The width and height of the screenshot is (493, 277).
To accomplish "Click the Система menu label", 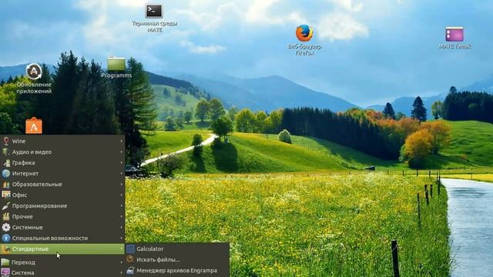I will point(22,272).
